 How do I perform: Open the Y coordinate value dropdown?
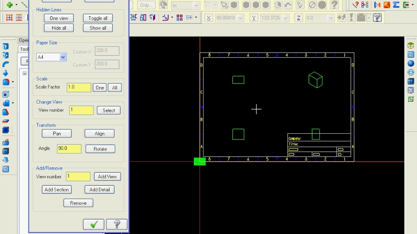pyautogui.click(x=286, y=18)
